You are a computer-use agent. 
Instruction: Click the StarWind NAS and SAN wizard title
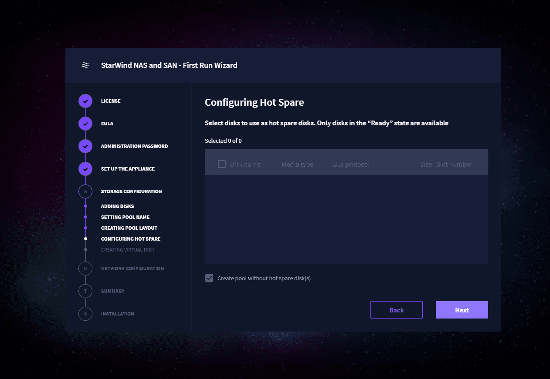click(169, 65)
